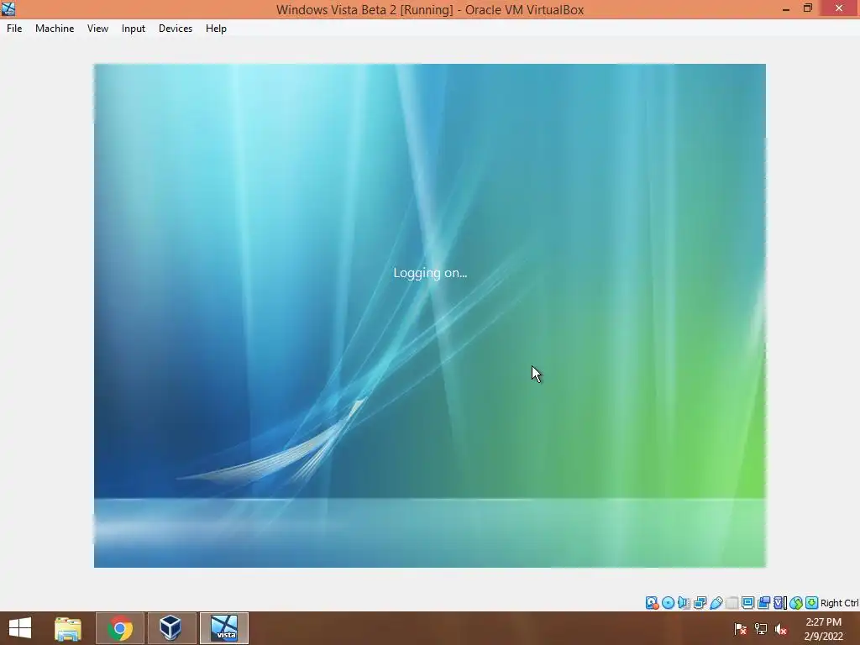This screenshot has height=645, width=860.
Task: Click the taskbar clock showing 2:27 PM
Action: (x=823, y=629)
